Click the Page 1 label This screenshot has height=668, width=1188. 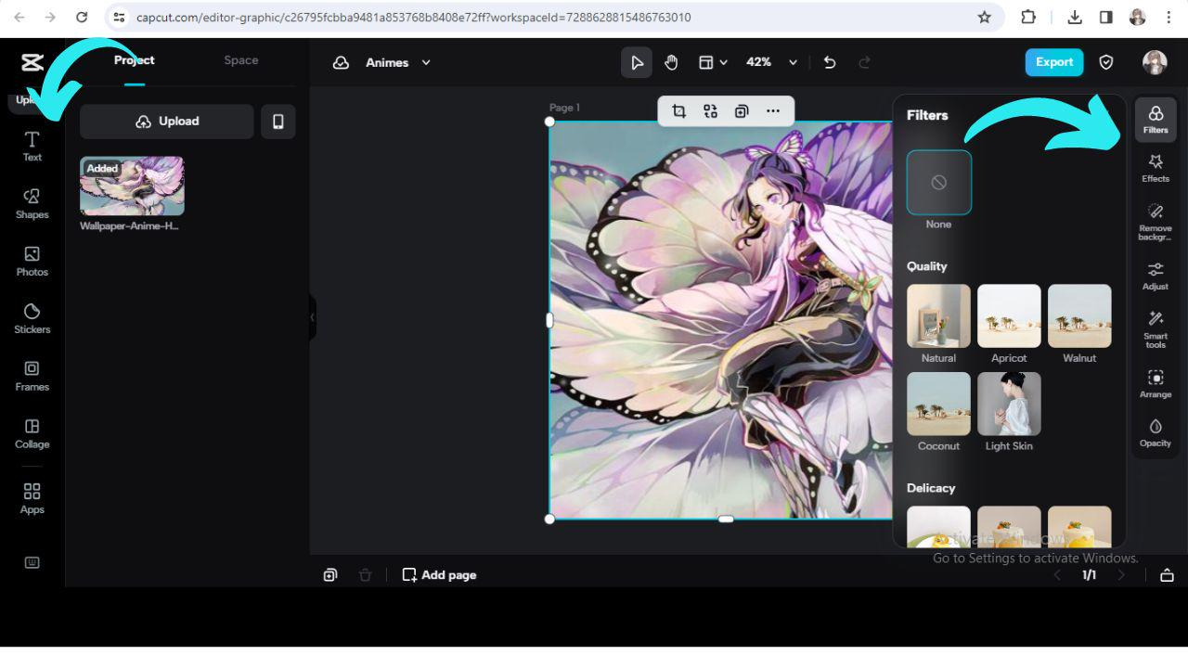(564, 108)
